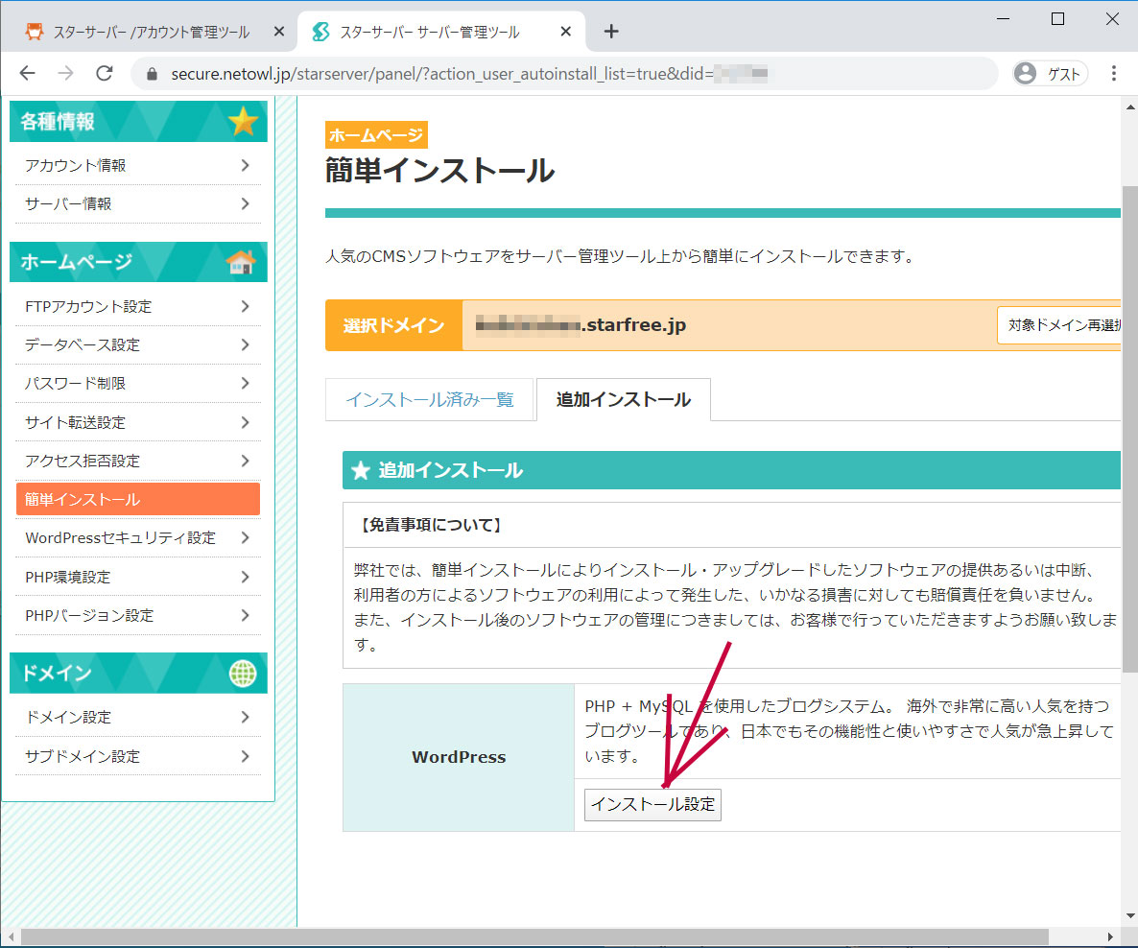The height and width of the screenshot is (948, 1138).
Task: Minimize the browser window
Action: click(x=1003, y=19)
